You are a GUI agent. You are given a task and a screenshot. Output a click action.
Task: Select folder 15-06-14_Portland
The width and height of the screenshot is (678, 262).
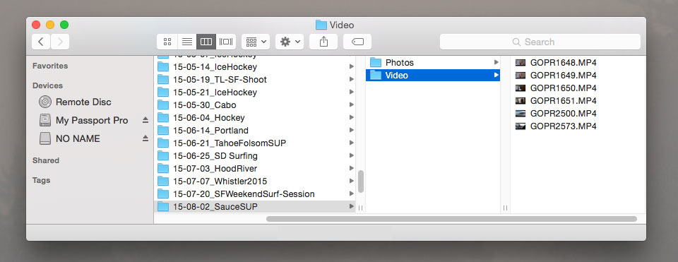click(255, 130)
